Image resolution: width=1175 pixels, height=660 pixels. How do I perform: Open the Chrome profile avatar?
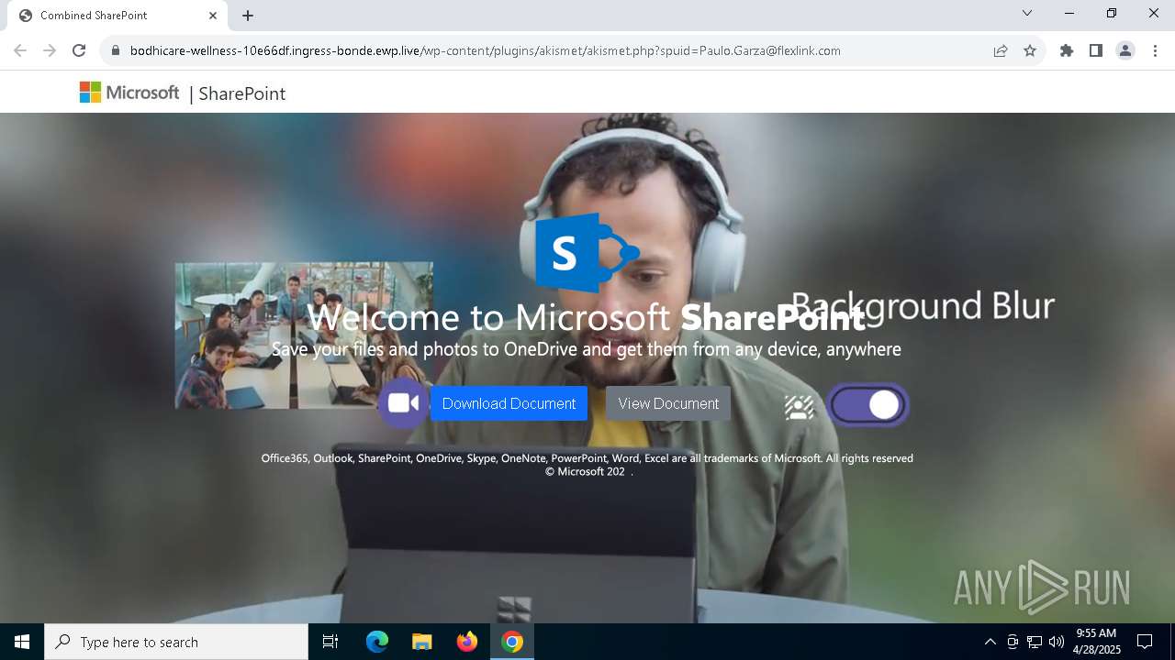click(1125, 50)
